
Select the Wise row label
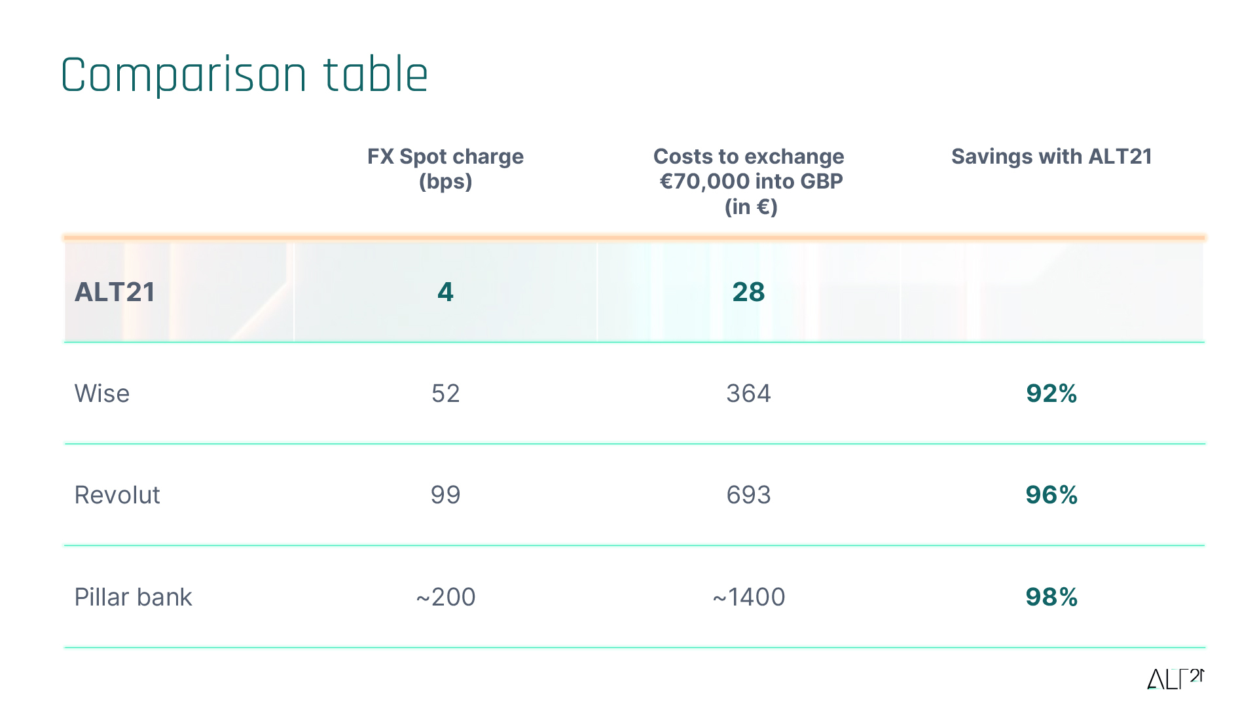(102, 393)
